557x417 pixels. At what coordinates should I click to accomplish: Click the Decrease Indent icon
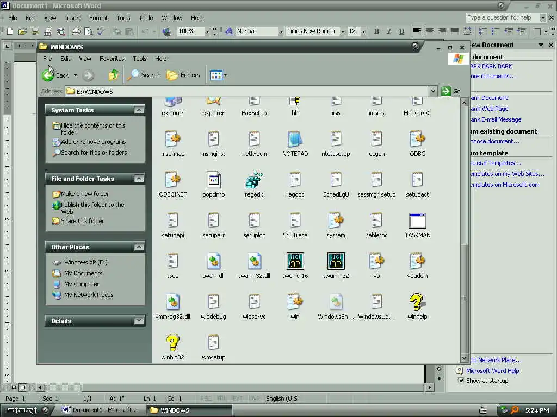pos(509,31)
